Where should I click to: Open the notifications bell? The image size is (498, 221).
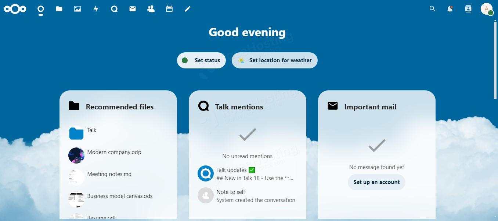point(450,9)
